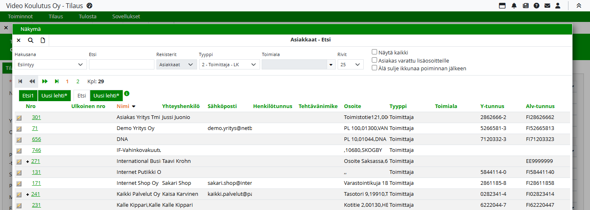Jump to last page of results
This screenshot has height=210, width=590.
pos(56,81)
